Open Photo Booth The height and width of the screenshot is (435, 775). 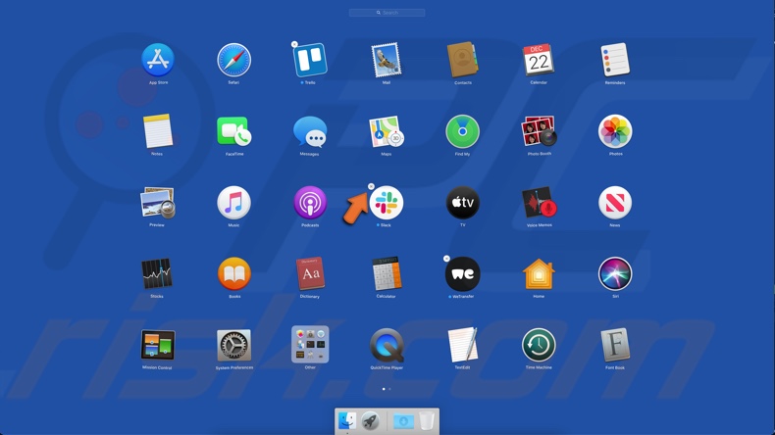[539, 131]
